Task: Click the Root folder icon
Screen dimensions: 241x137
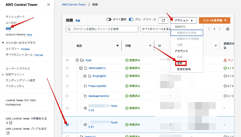Action: pos(82,60)
